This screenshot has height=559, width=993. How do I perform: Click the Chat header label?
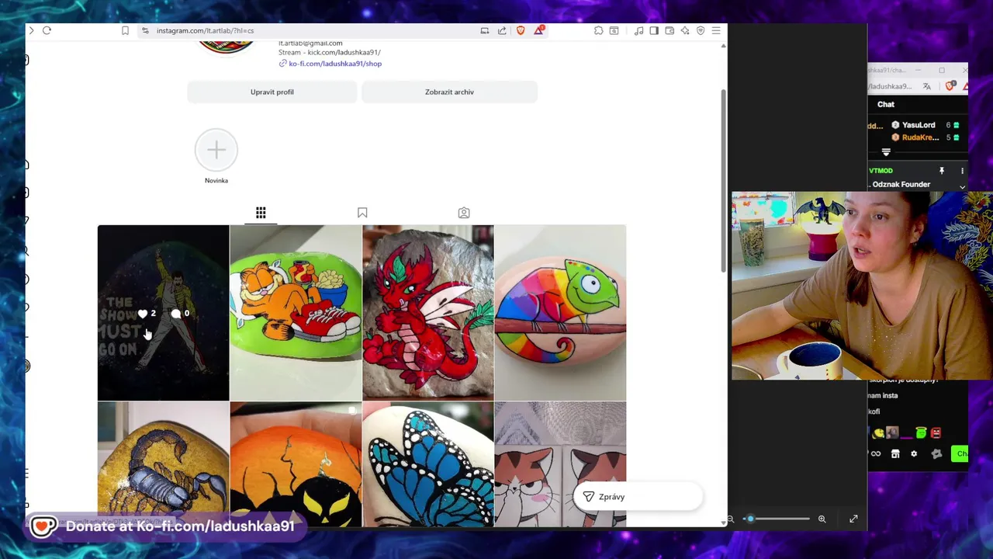coord(886,104)
